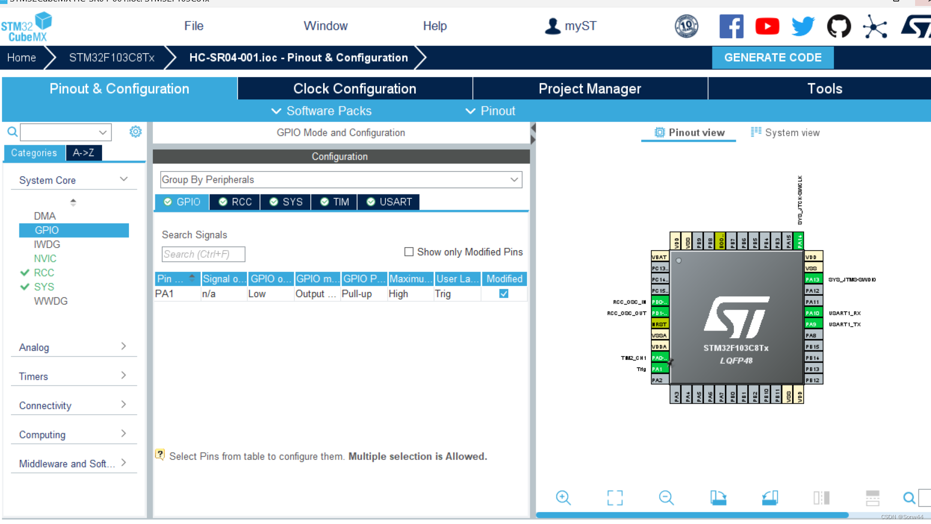Switch to the A->Z sorting tab
The image size is (931, 524).
coord(84,153)
